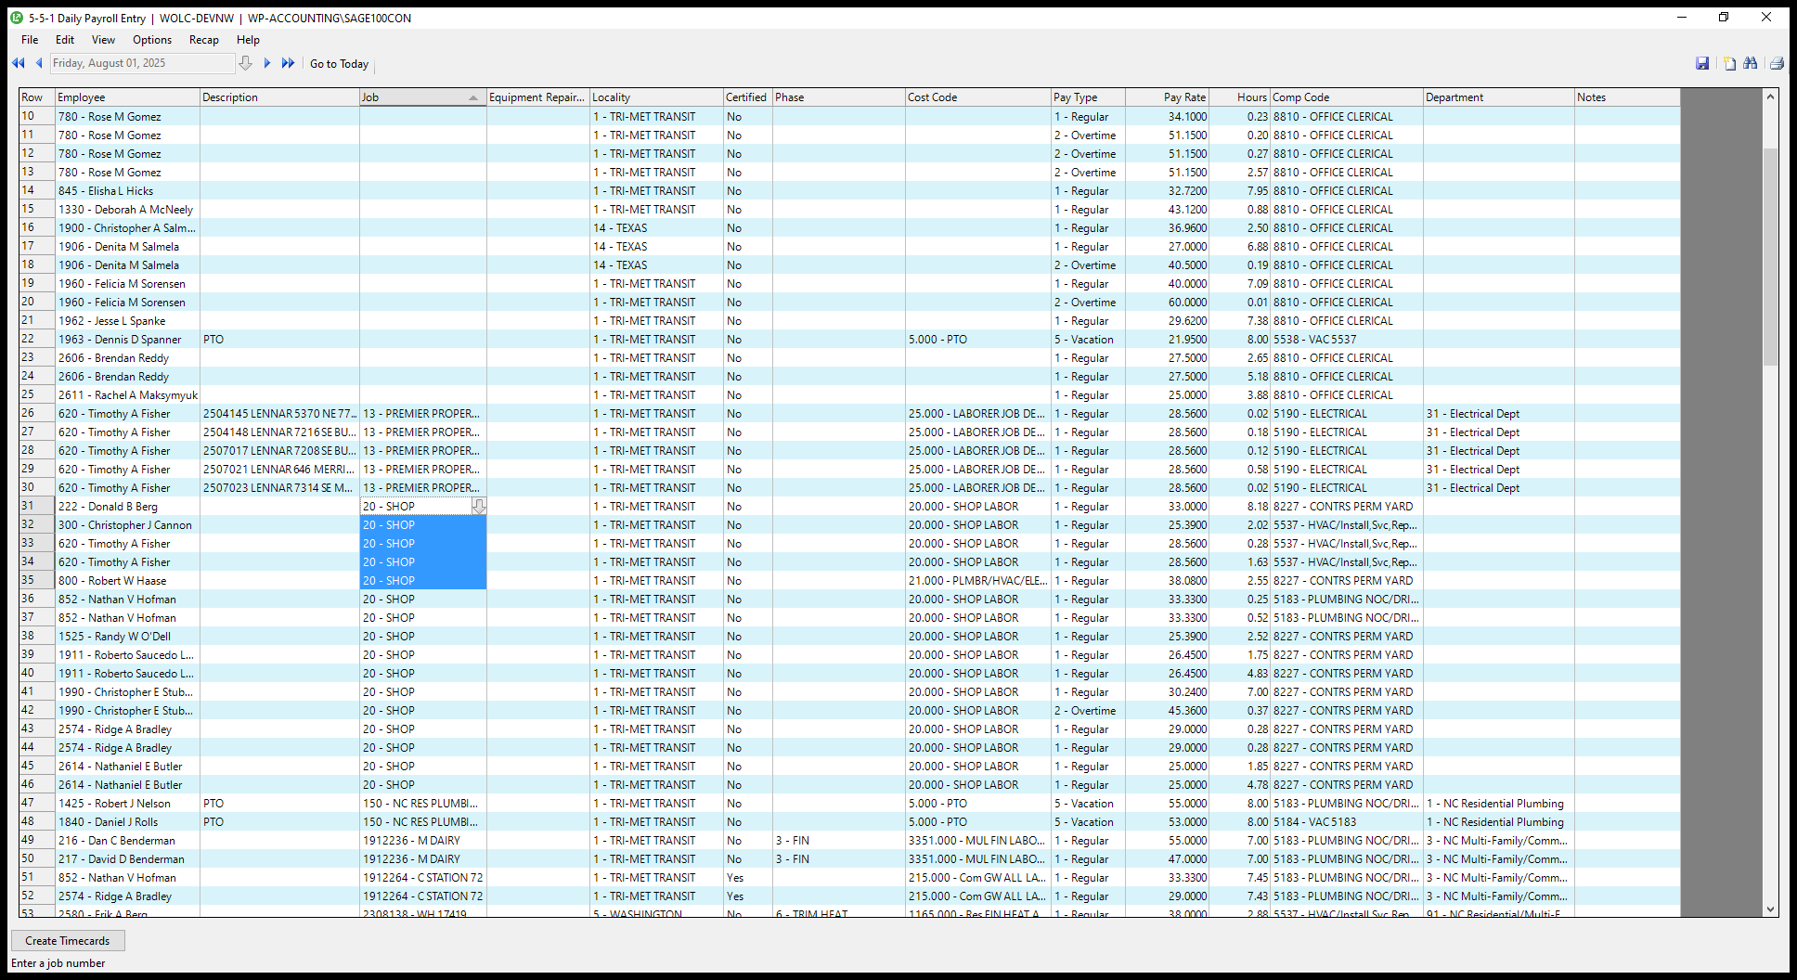Jump forward with the double-right arrow icon
This screenshot has width=1797, height=980.
click(x=288, y=63)
